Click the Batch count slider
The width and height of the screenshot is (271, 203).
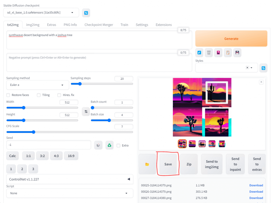[112, 108]
